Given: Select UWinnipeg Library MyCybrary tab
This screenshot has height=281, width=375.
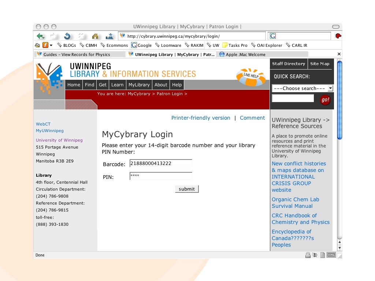Looking at the screenshot, I should [171, 55].
